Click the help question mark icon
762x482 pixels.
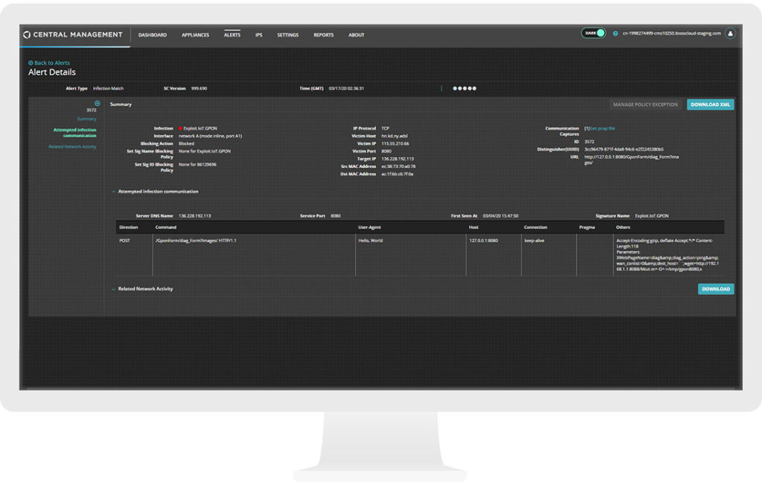coord(615,33)
